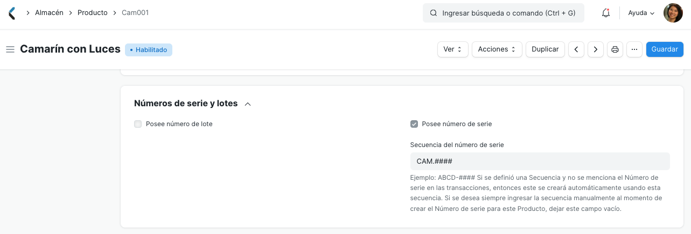Open the three-dots more menu
The width and height of the screenshot is (691, 234).
(x=634, y=49)
